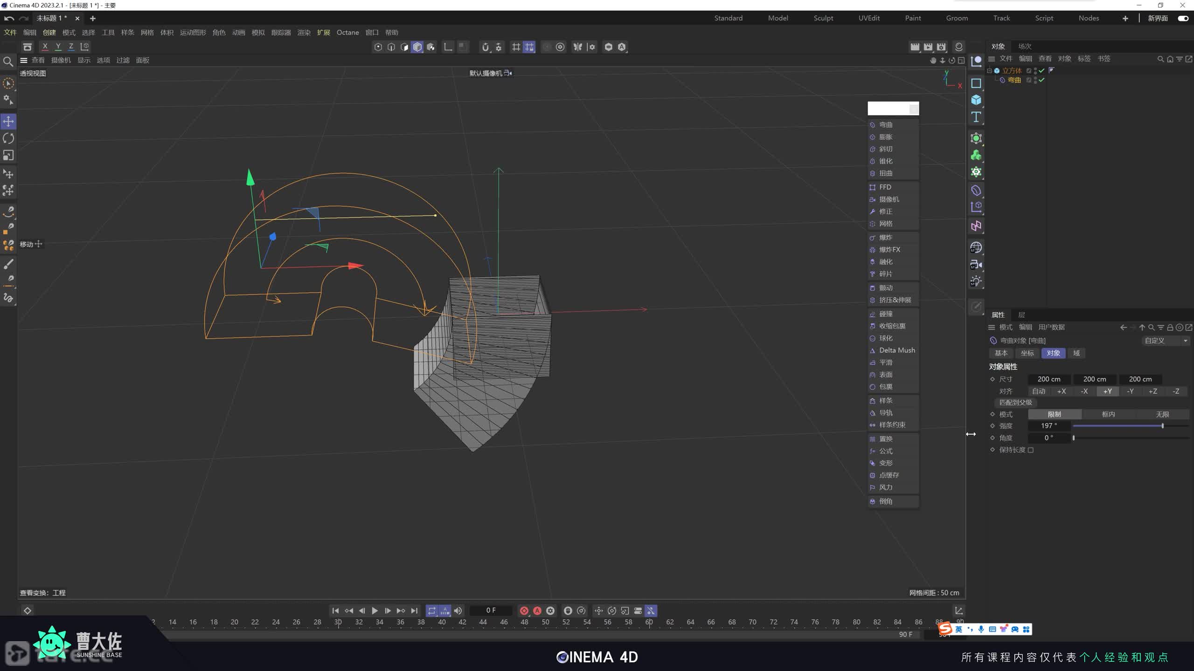Toggle the green checkmark of the 弯曲 deformer
Screen dimensions: 1194x671
(x=1041, y=80)
